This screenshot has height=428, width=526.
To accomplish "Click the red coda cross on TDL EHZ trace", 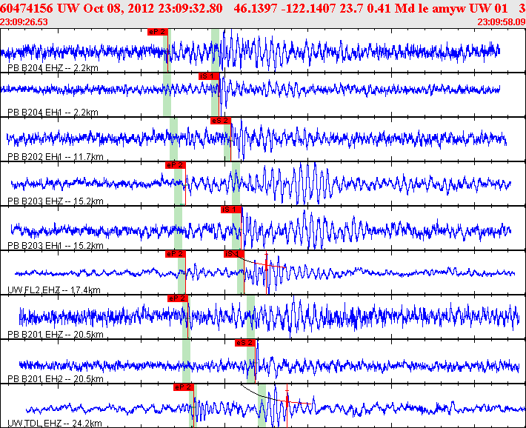I will 287,401.
